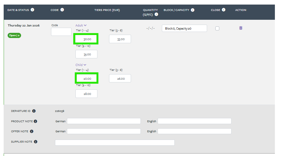Collapse the Adult tier prices section

tap(81, 25)
